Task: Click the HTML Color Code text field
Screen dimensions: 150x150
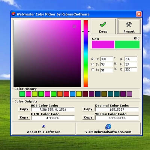Action: [x=53, y=118]
